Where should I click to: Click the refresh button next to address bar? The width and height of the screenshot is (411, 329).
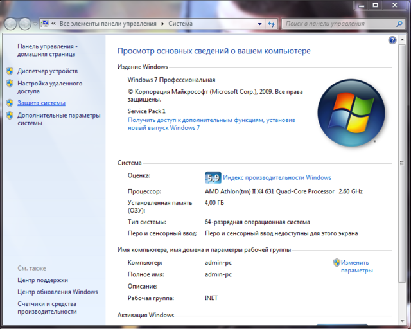click(x=271, y=24)
